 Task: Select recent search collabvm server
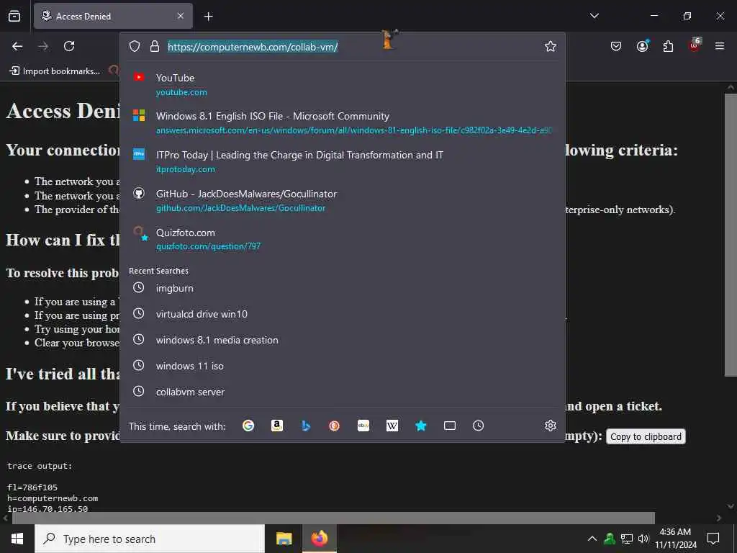[x=342, y=391]
